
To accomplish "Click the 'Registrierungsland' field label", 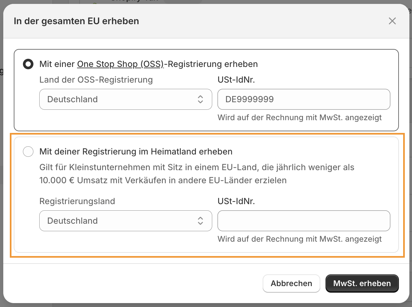I will 77,201.
